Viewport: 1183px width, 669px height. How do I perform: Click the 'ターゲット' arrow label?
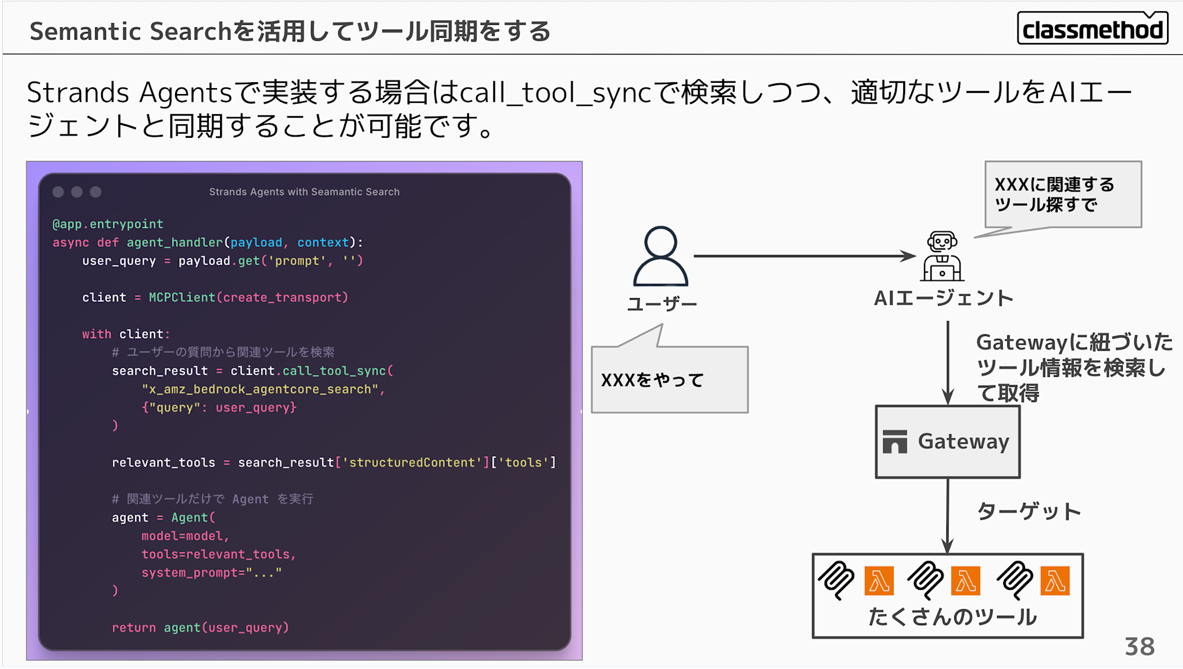point(1029,511)
